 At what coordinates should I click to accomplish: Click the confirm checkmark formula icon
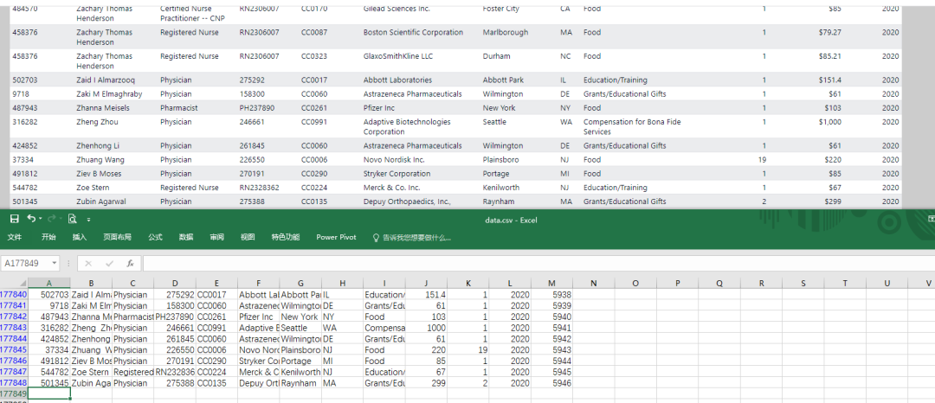(x=109, y=263)
